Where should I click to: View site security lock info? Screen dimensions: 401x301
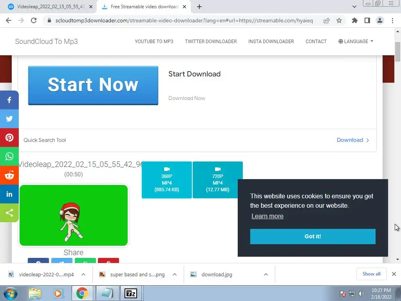[x=49, y=20]
